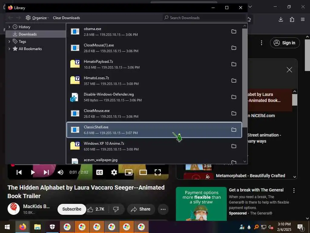Viewport: 310px width, 233px height.
Task: Expand the History tree node
Action: coord(9,27)
